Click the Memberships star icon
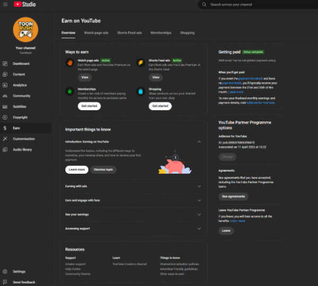 click(x=70, y=92)
